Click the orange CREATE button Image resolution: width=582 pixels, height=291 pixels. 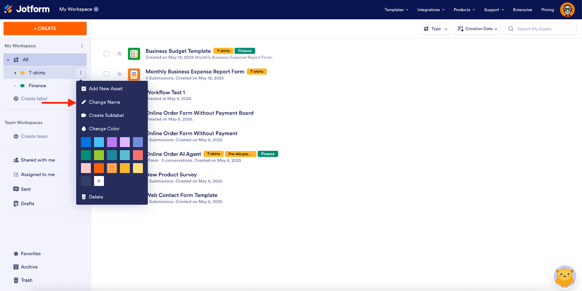45,28
